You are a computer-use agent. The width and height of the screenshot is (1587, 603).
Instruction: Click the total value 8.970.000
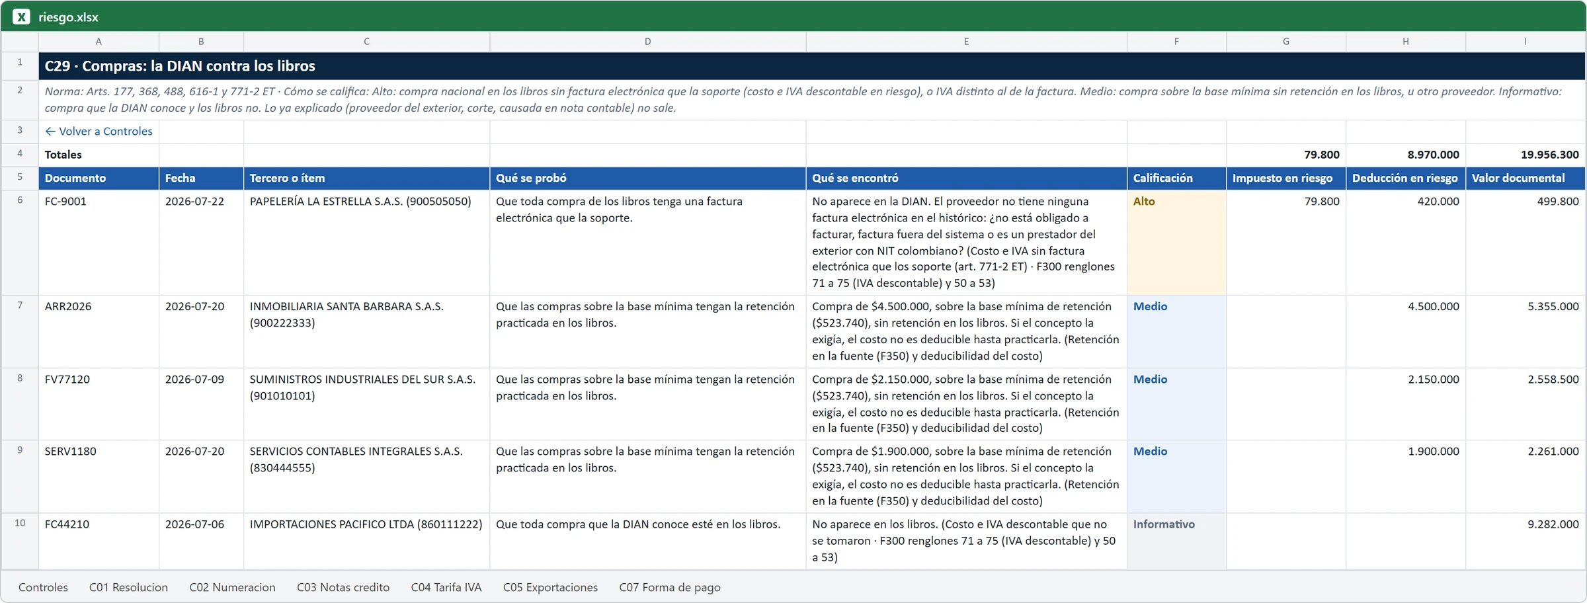click(x=1405, y=155)
